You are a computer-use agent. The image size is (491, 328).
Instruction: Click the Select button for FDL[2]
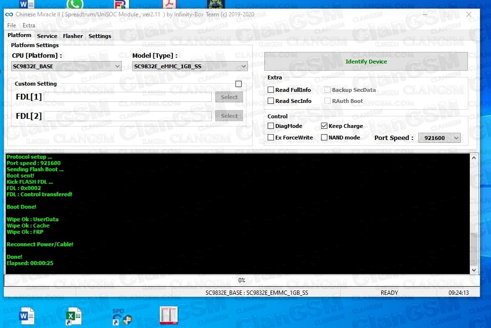click(x=229, y=116)
